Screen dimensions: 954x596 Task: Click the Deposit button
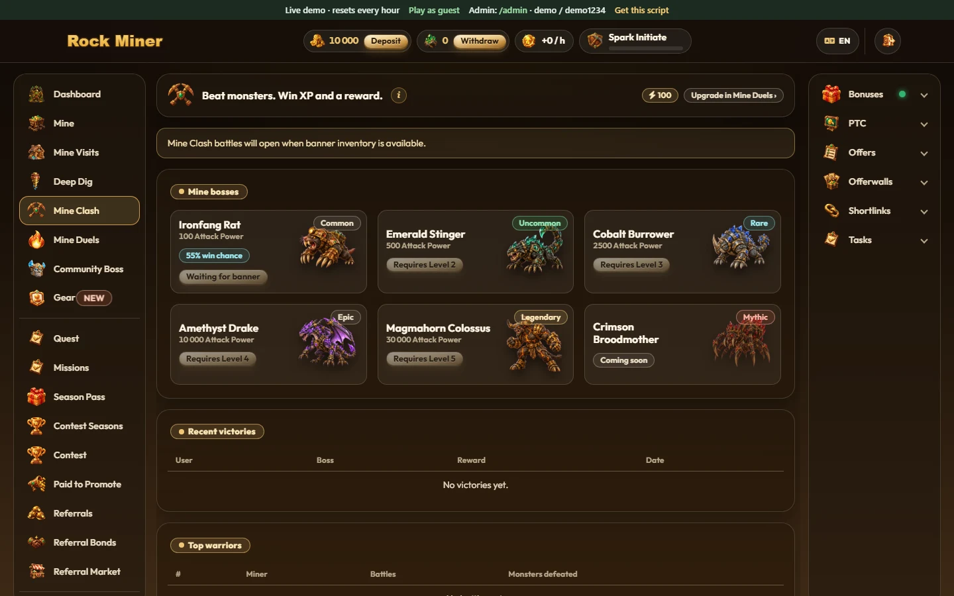[x=386, y=41]
